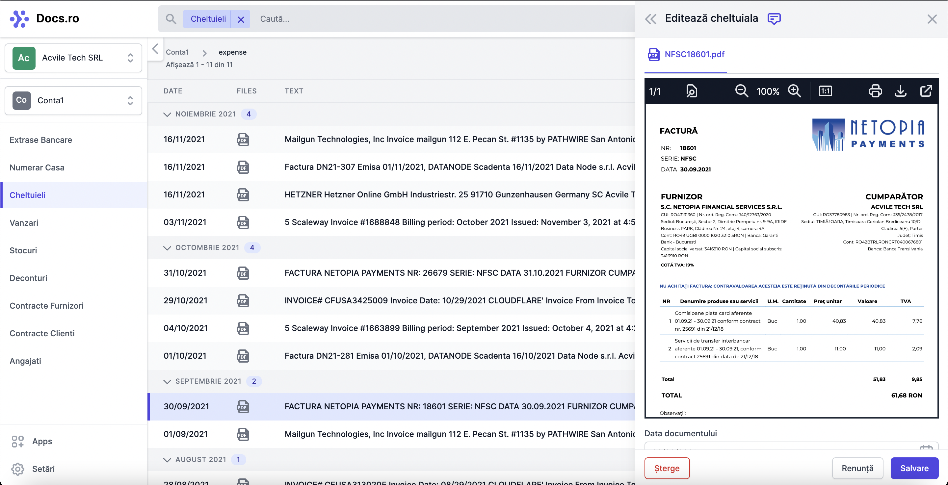Image resolution: width=948 pixels, height=485 pixels.
Task: Open Stocuri in the sidebar
Action: point(23,250)
